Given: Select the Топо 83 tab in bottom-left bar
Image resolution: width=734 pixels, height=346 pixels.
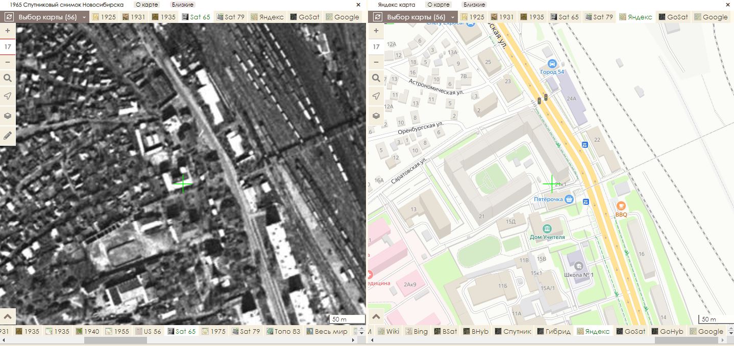Looking at the screenshot, I should [283, 331].
